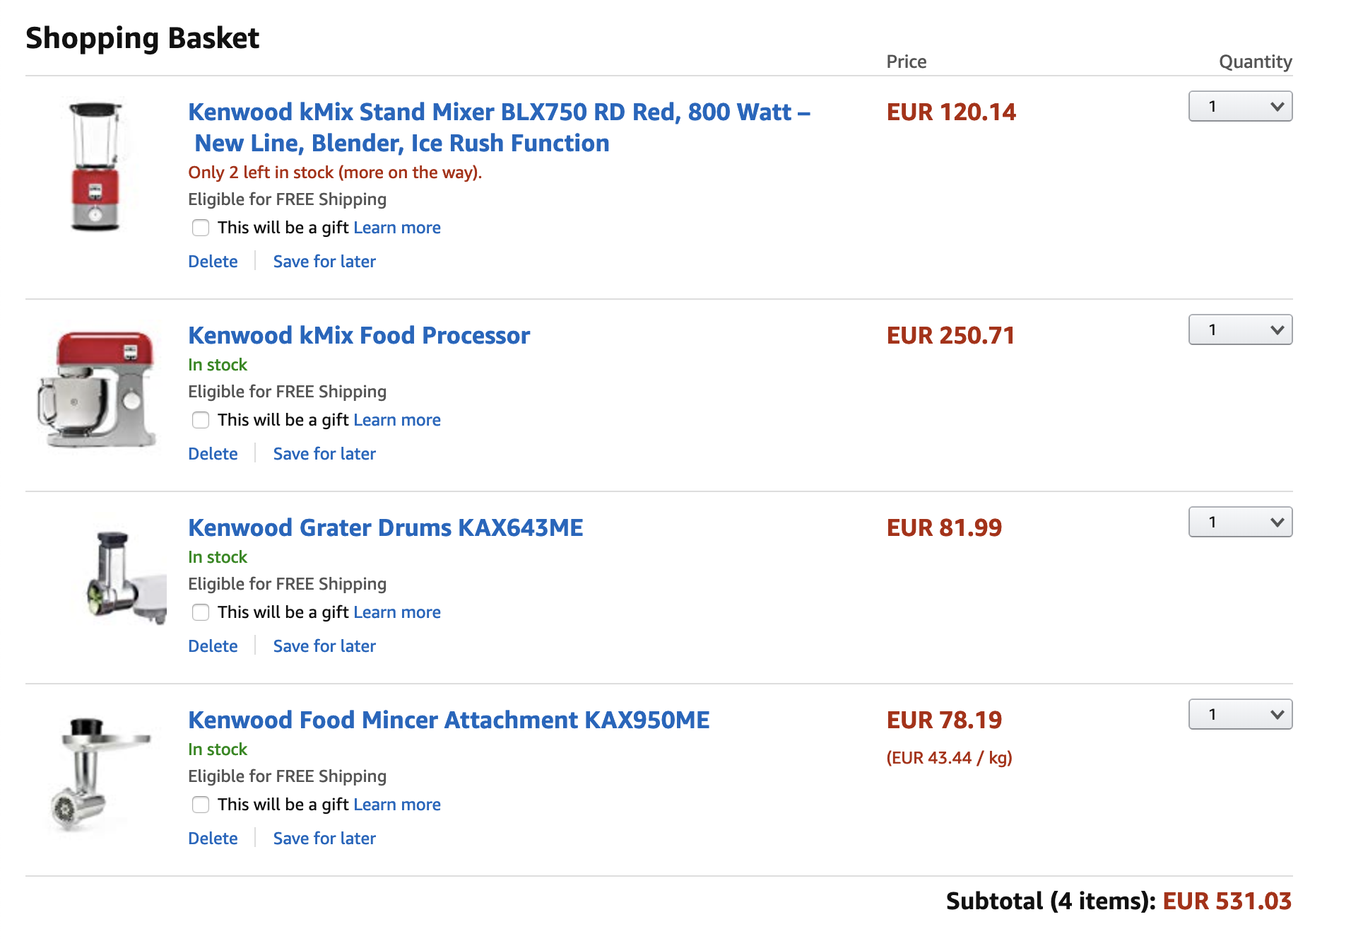Open quantity dropdown for Food Mincer Attachment
Image resolution: width=1351 pixels, height=946 pixels.
(1240, 714)
